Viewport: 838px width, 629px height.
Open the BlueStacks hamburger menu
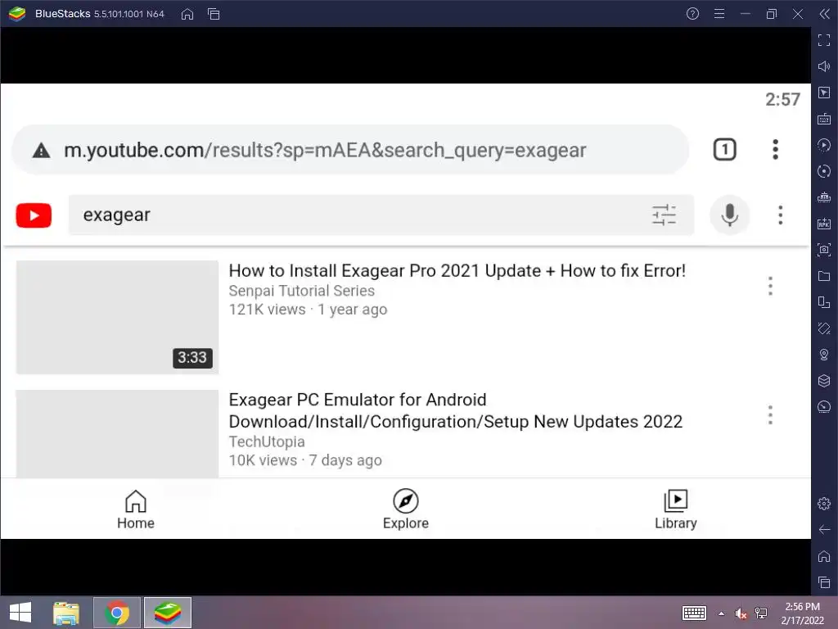pos(719,14)
